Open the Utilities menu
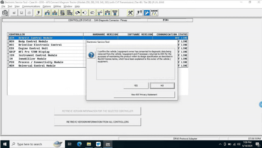This screenshot has height=148, width=262. tap(57, 6)
